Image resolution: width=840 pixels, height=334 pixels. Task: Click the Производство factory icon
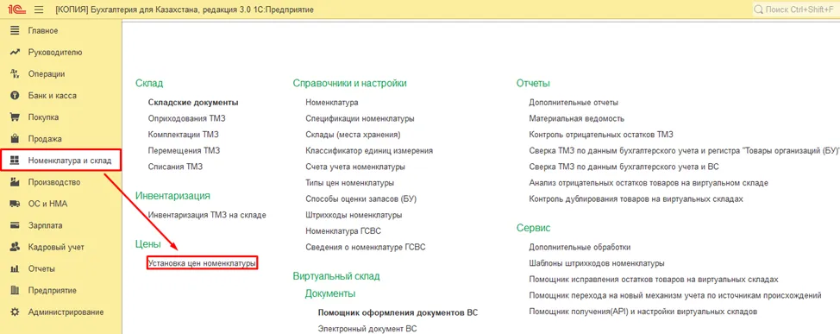click(x=15, y=182)
